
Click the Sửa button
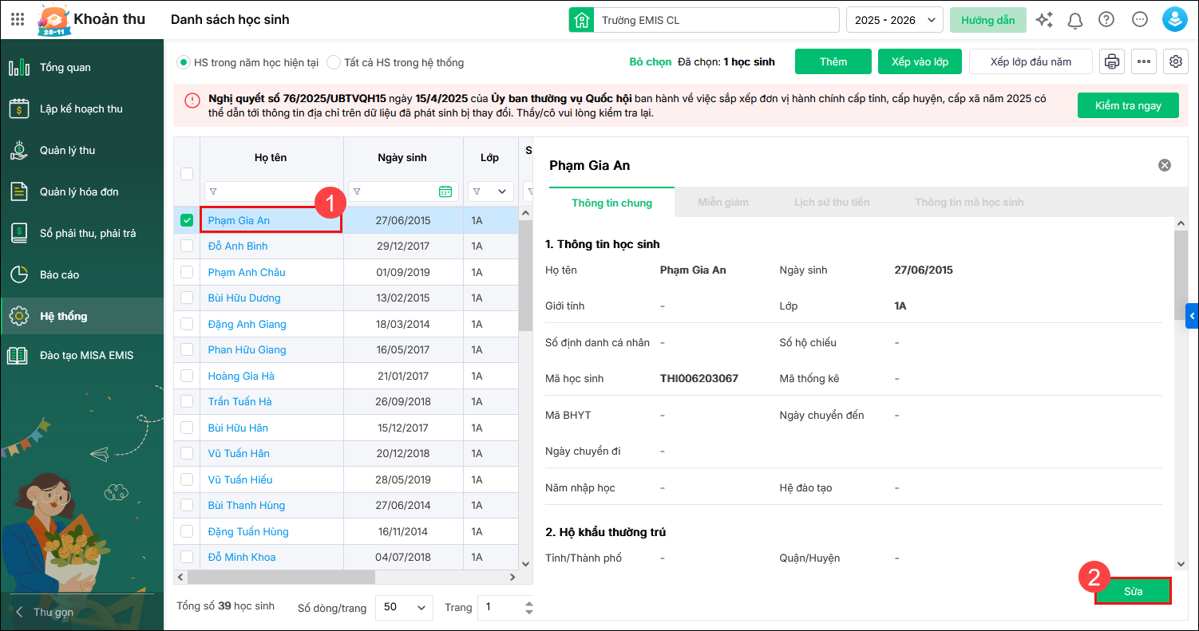pos(1133,591)
